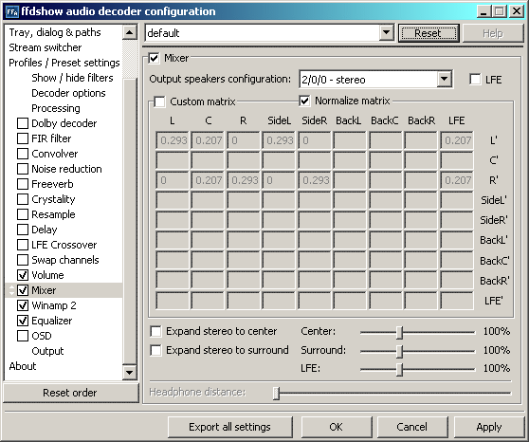Screen dimensions: 529x442
Task: Toggle the Custom matrix checkbox
Action: (x=159, y=101)
